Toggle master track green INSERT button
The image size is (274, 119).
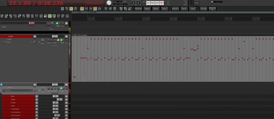coord(57,23)
